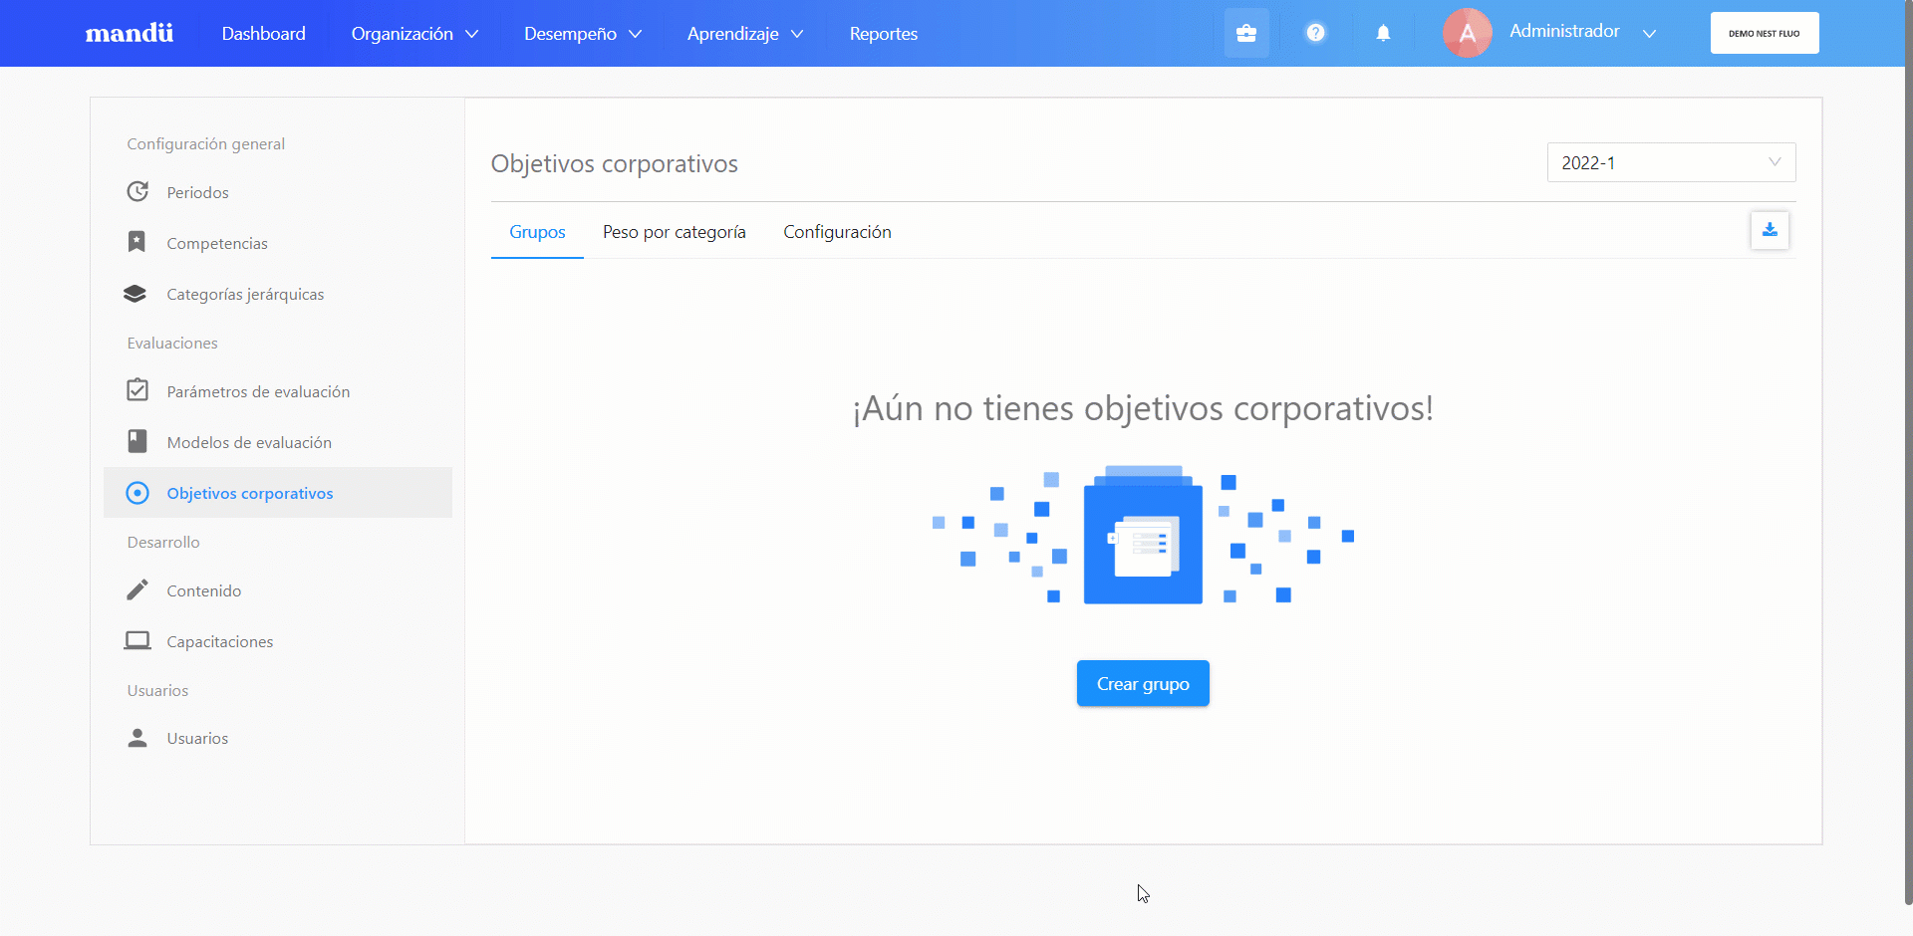The height and width of the screenshot is (936, 1913).
Task: Click the Administrador avatar circle
Action: 1467,33
